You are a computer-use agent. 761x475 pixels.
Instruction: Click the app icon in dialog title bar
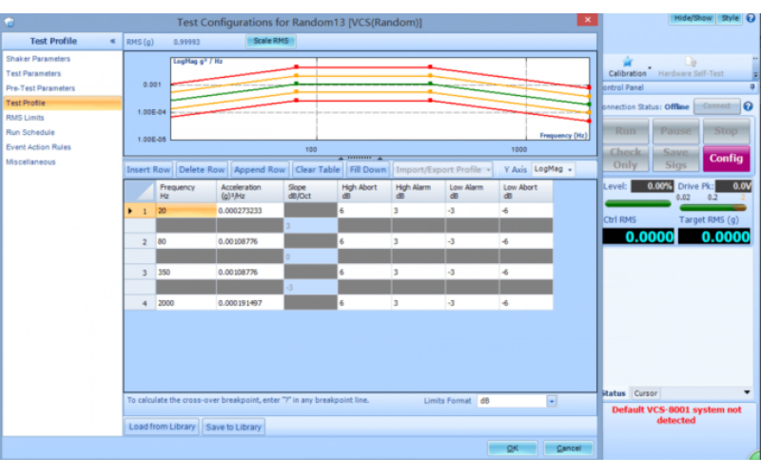coord(10,21)
